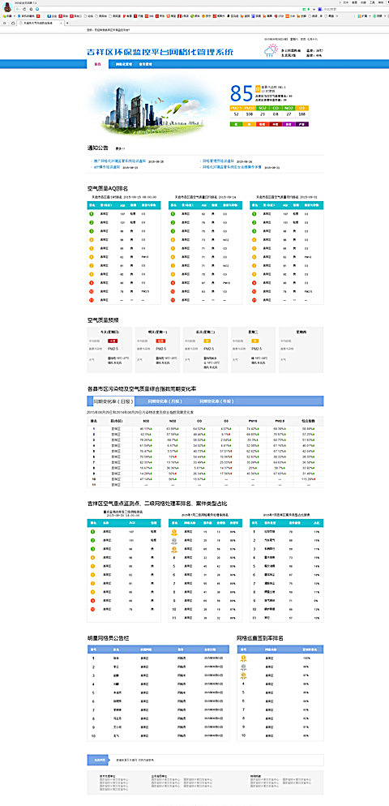The image size is (389, 806).
Task: Select the 星期四 forecast card
Action: [301, 350]
